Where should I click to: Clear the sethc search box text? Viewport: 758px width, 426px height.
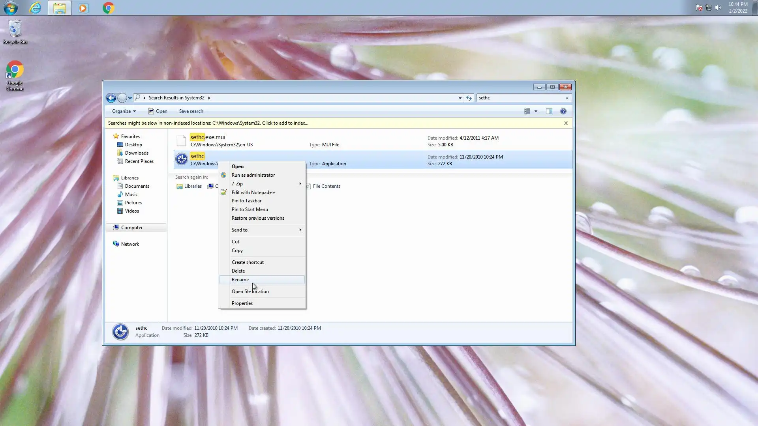click(x=567, y=98)
